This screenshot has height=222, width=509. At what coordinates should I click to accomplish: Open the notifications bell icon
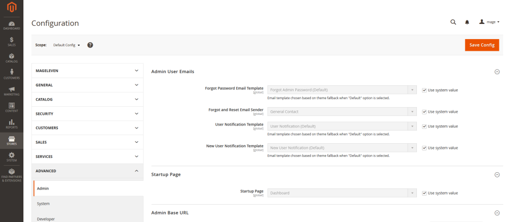click(467, 22)
